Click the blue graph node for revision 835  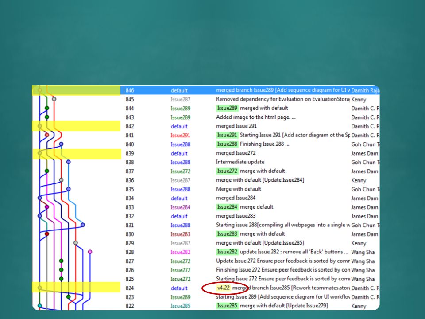point(68,189)
